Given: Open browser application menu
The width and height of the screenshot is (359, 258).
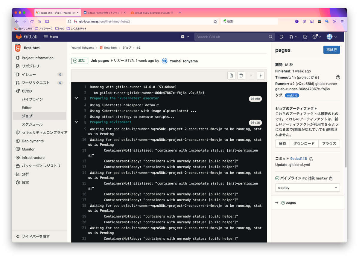Looking at the screenshot, I should [x=342, y=21].
